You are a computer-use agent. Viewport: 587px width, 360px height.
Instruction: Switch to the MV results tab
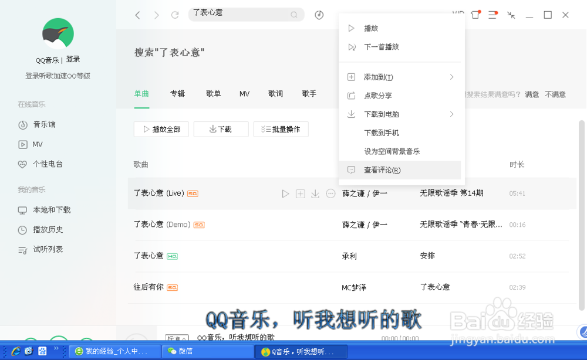click(x=244, y=94)
